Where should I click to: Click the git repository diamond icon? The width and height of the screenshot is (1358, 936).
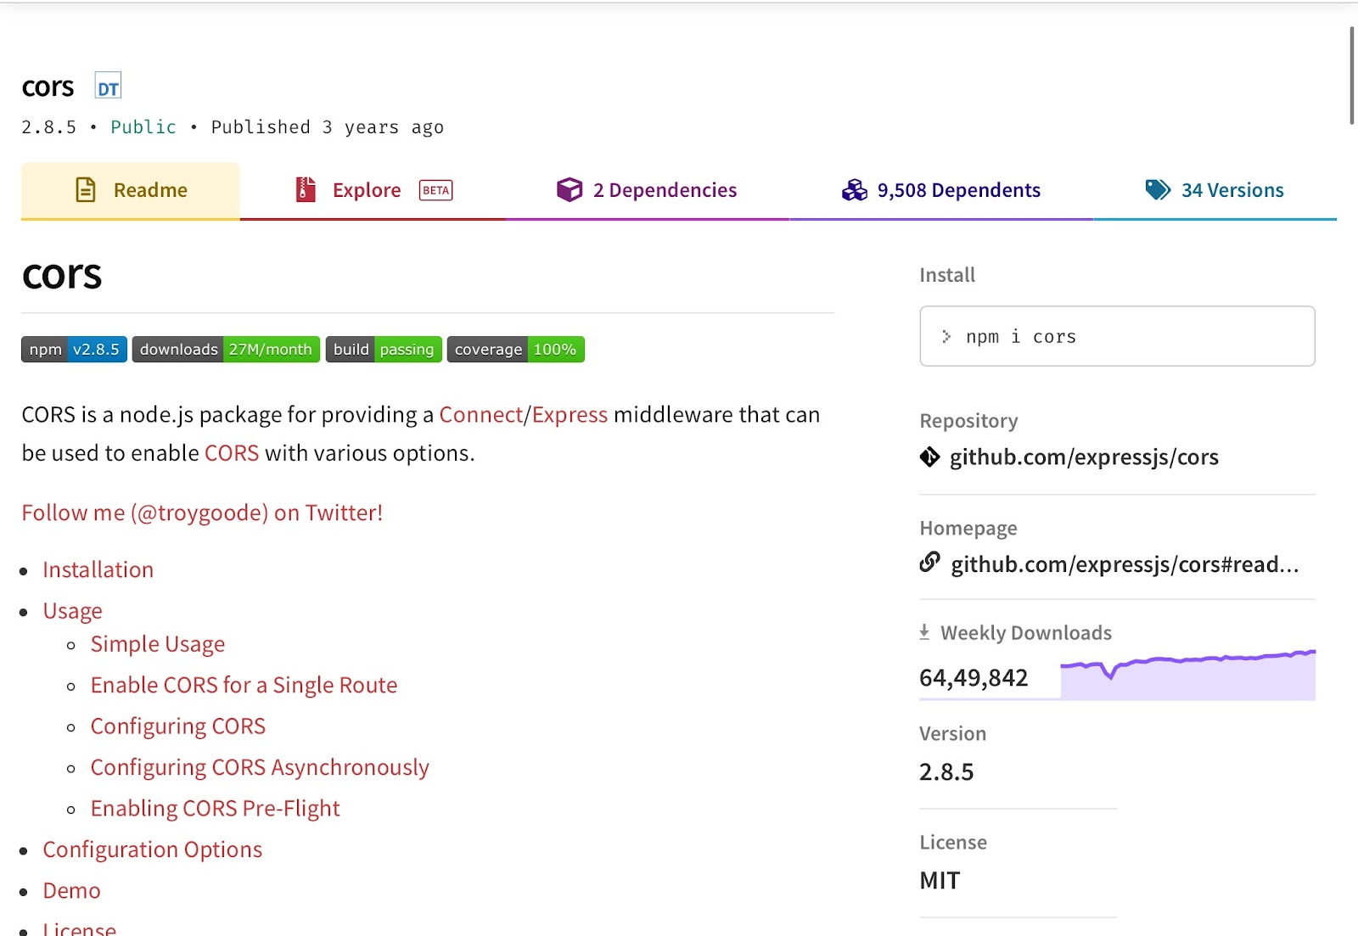929,457
